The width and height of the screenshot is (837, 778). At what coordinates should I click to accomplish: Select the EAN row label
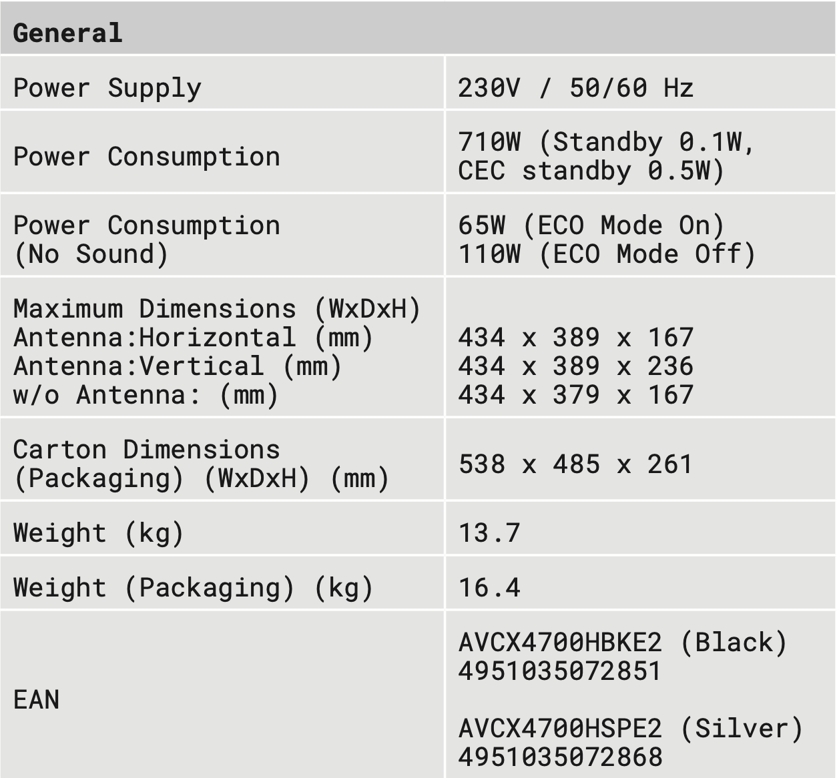tap(37, 700)
